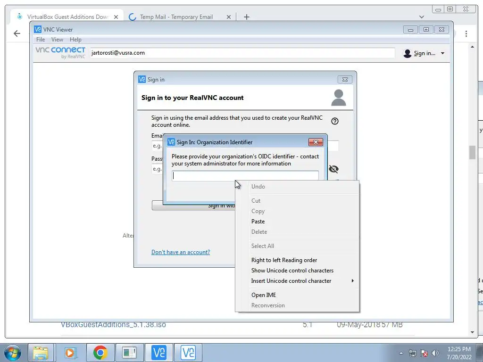Screen dimensions: 483x362
Task: Click the Action Center flag icon
Action: click(424, 353)
